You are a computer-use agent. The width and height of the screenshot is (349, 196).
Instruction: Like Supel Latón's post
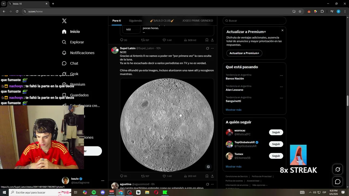point(167,176)
